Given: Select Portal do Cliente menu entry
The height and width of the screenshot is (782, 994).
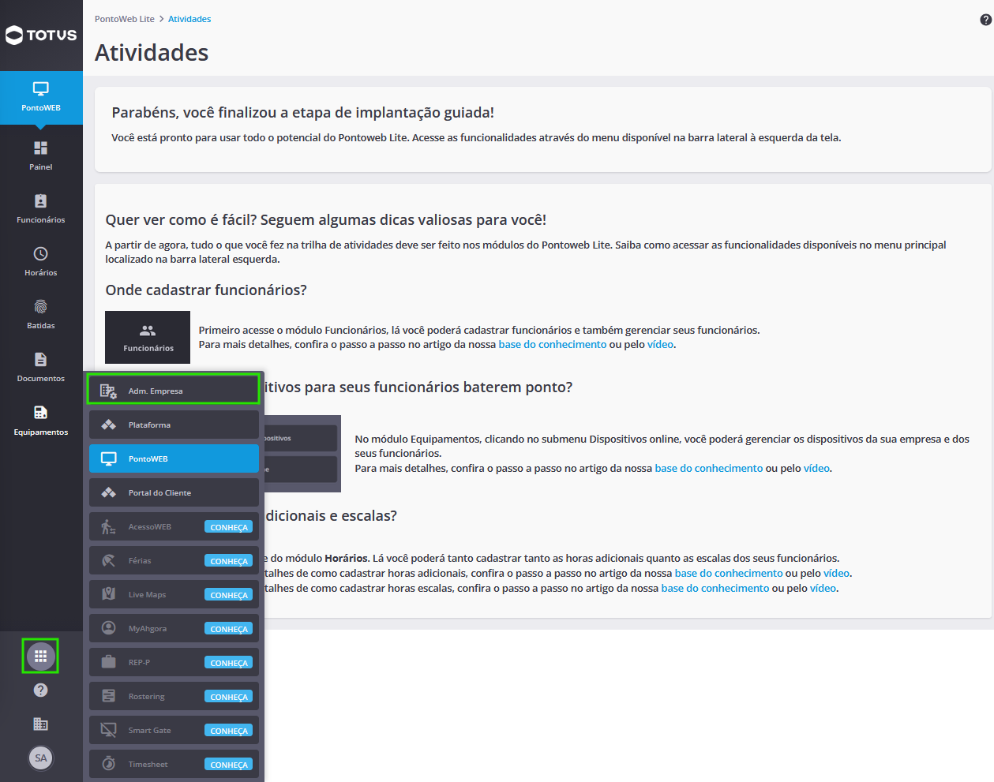Looking at the screenshot, I should pyautogui.click(x=174, y=492).
